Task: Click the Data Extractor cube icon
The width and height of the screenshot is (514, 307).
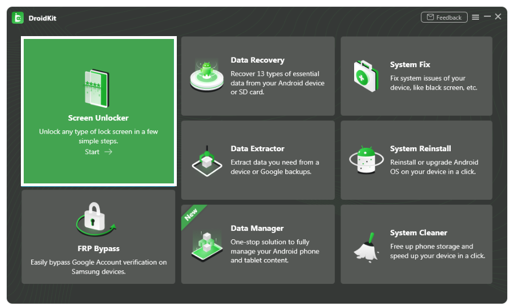Action: point(207,161)
